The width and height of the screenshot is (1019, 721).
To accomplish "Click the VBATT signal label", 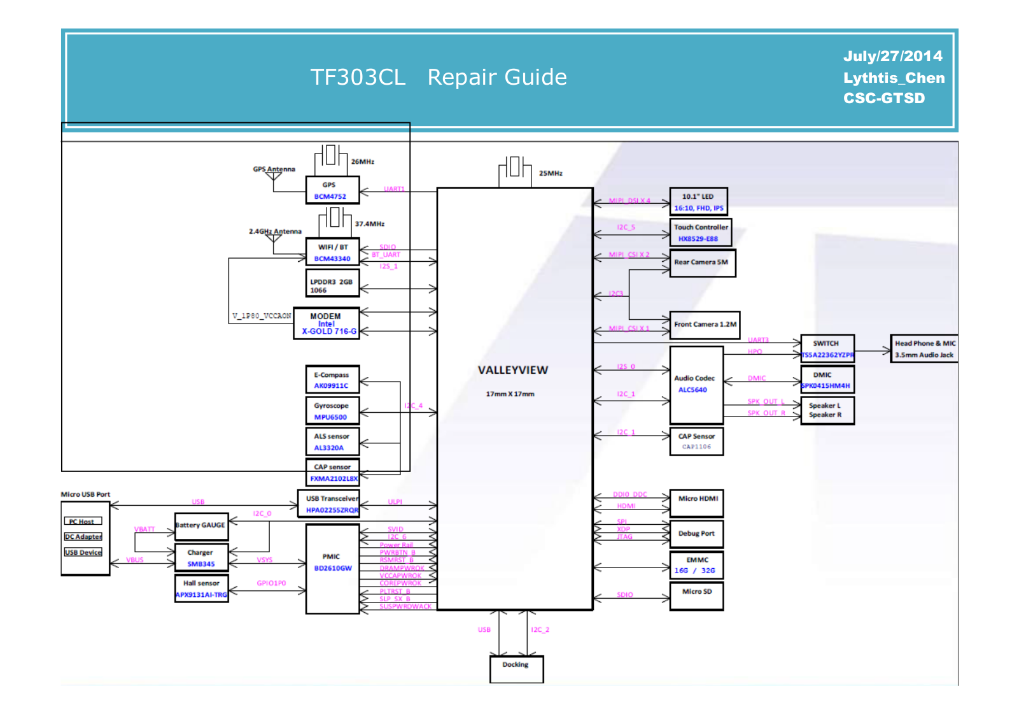I will 144,529.
